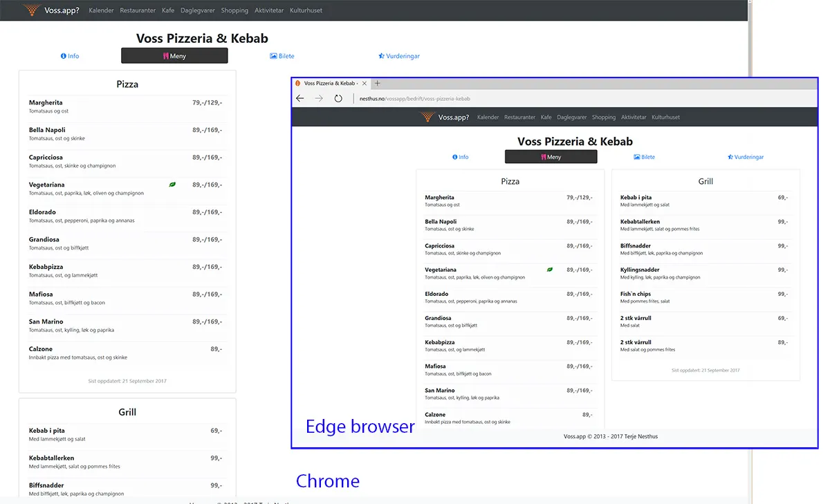Viewport: 830px width, 504px height.
Task: Click Biffsnadder in Edge Grill list
Action: pos(636,245)
